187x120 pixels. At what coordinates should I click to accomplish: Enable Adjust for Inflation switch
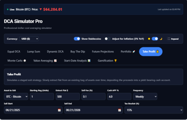pyautogui.click(x=108, y=39)
